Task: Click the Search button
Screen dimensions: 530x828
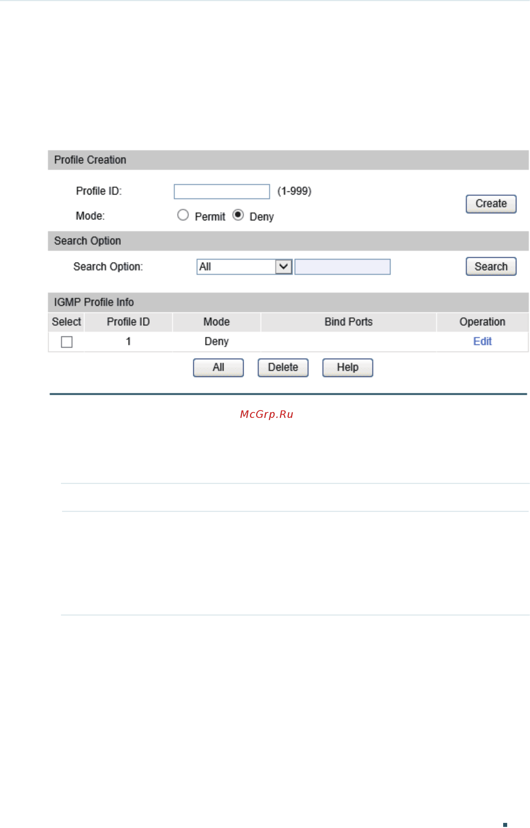Action: pyautogui.click(x=491, y=266)
